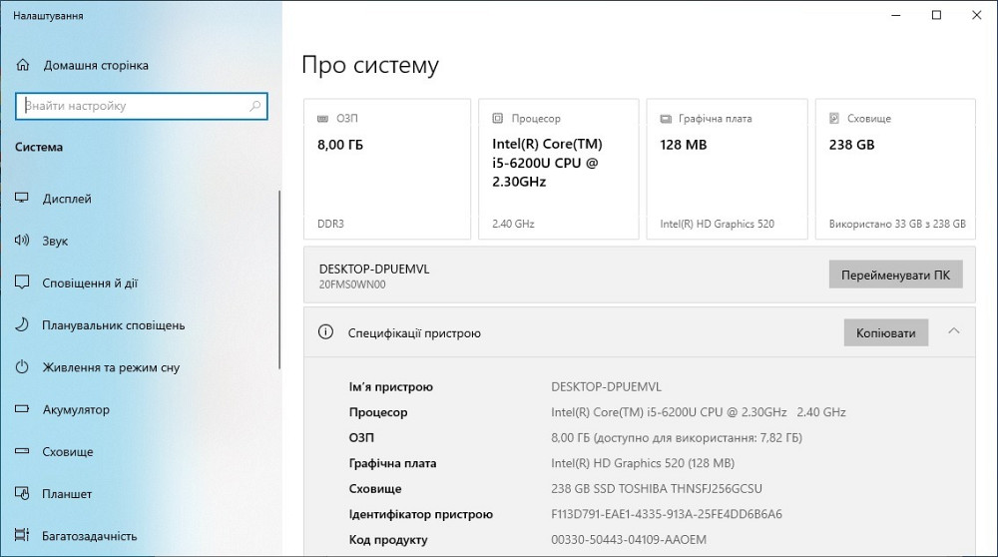The height and width of the screenshot is (557, 998).
Task: Open the Домашня сторінка home page
Action: pos(96,65)
